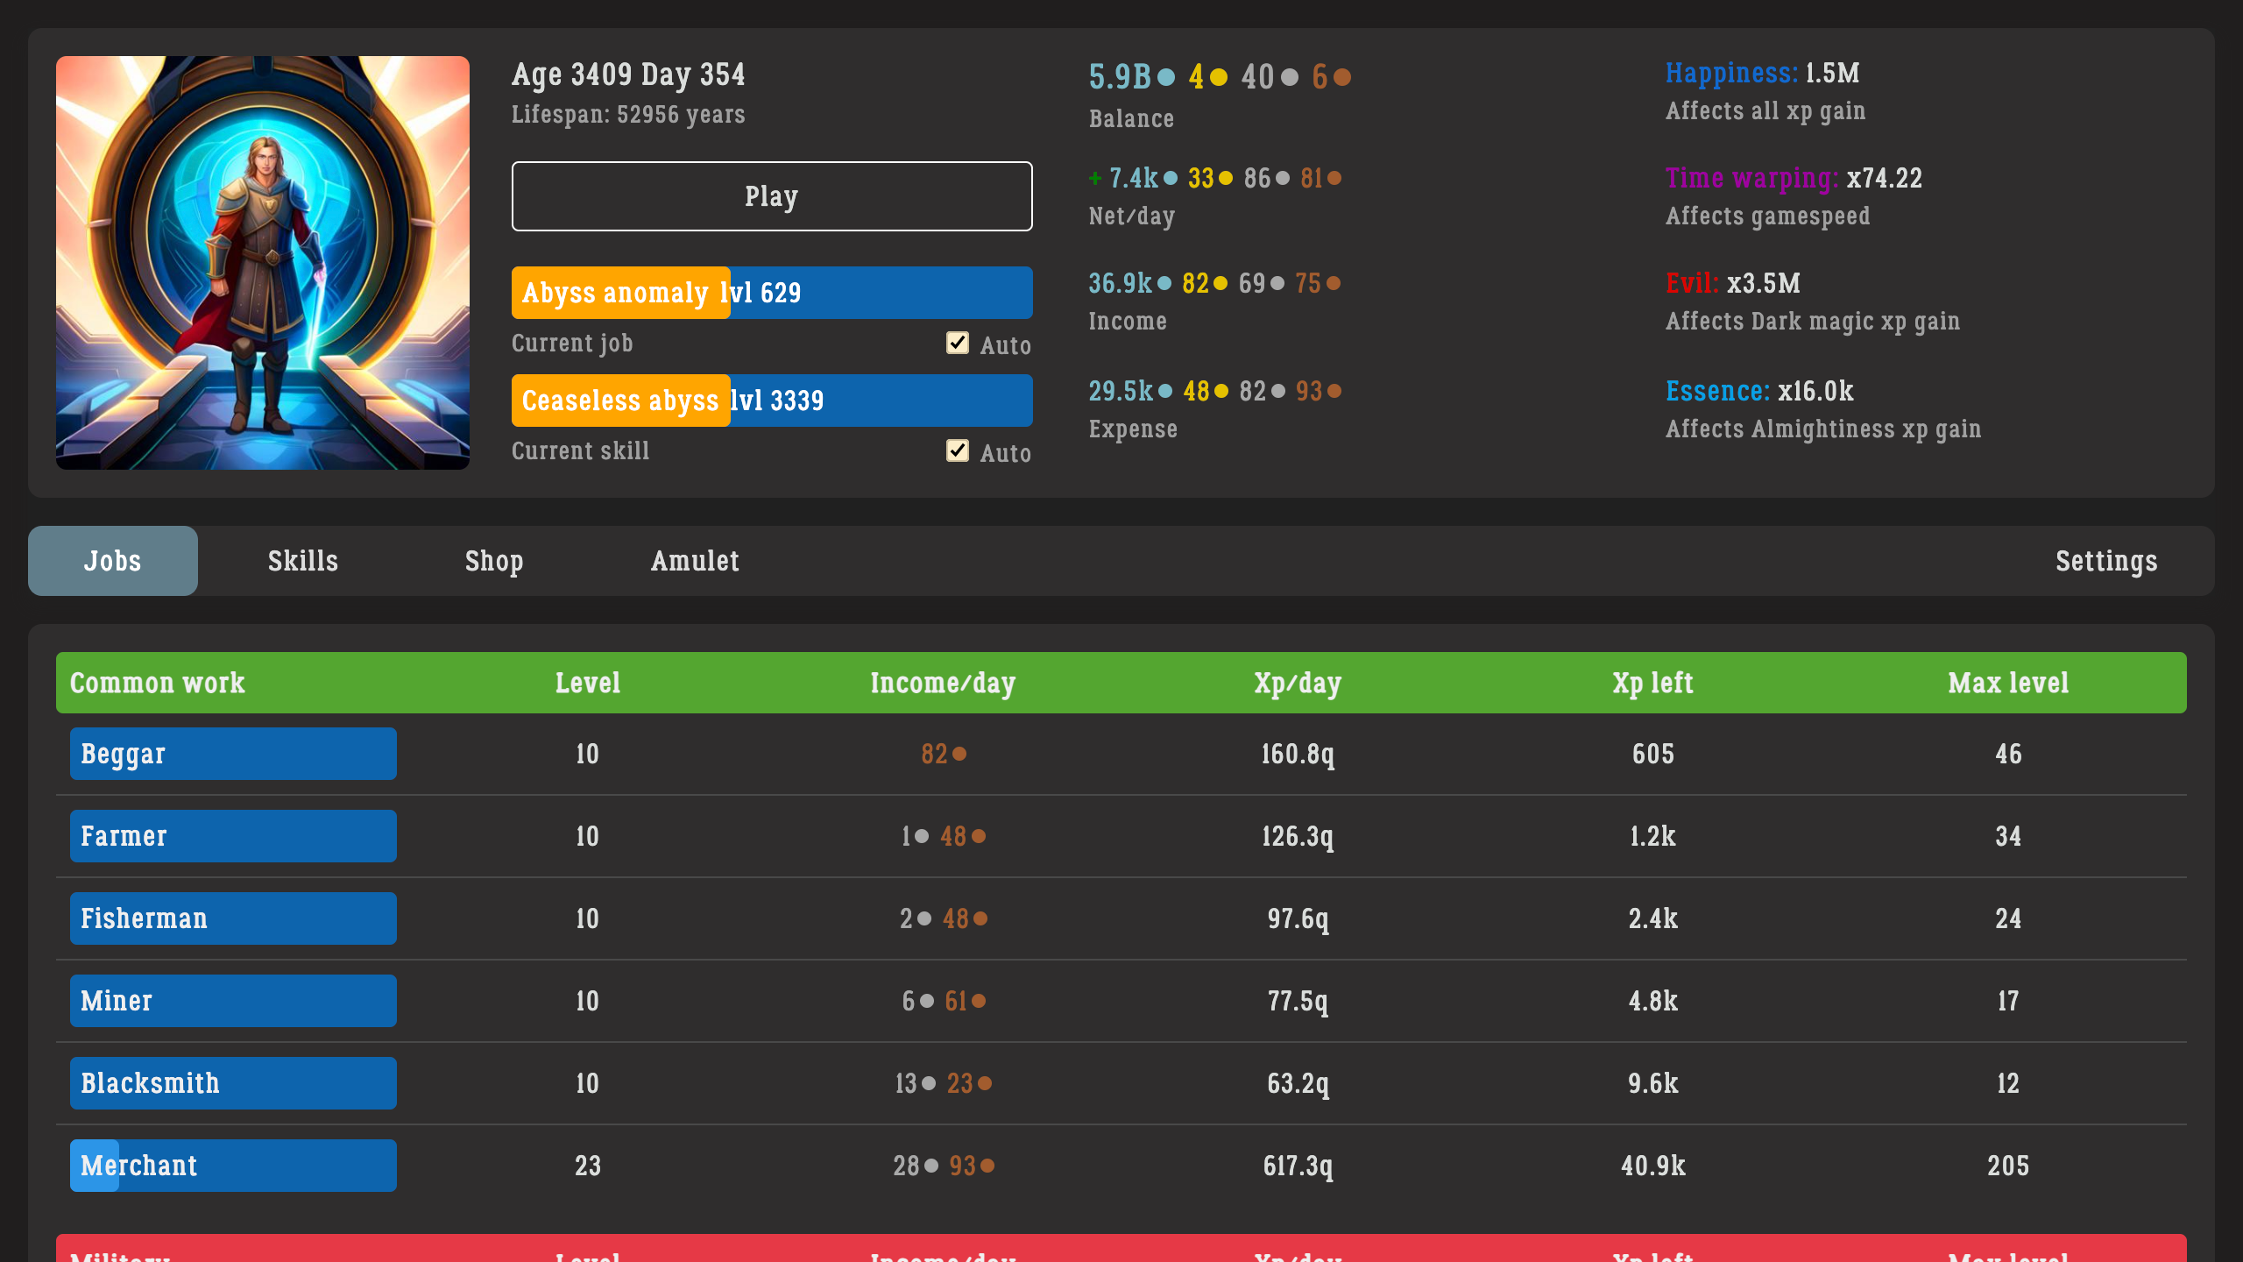The height and width of the screenshot is (1262, 2243).
Task: Select the Blacksmith job row
Action: (x=232, y=1082)
